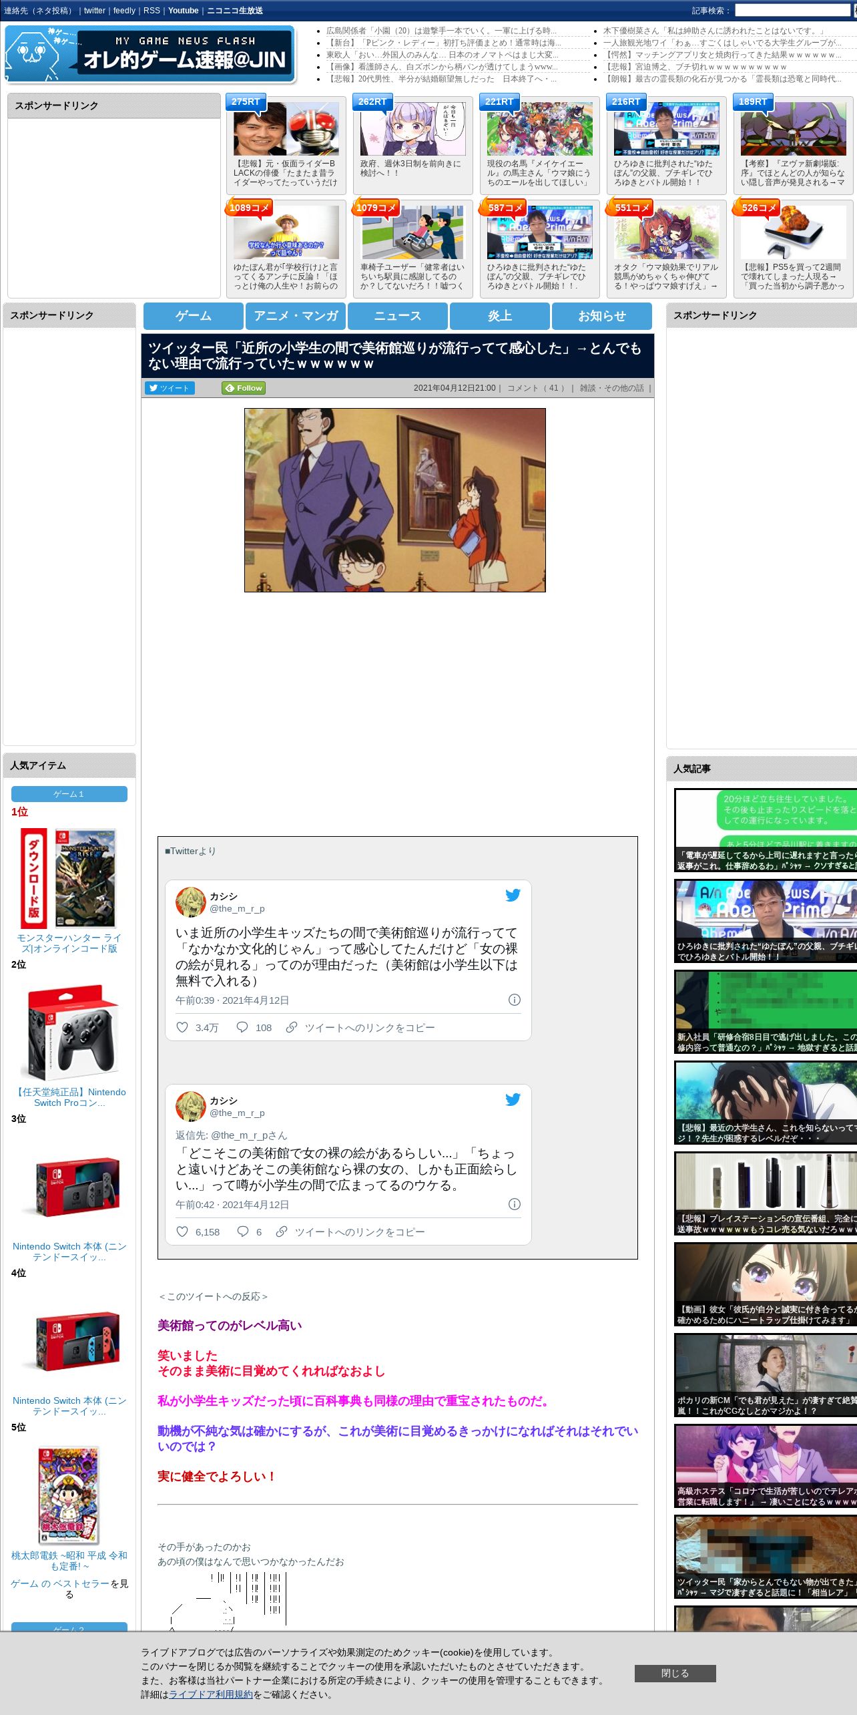Click info icon on the first tweet
857x1715 pixels.
(x=514, y=1000)
